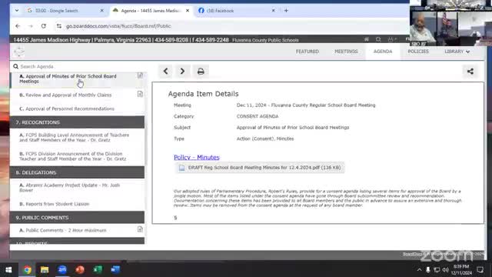
Task: Open attachment icon beside Monthly Claims item
Action: click(x=140, y=94)
